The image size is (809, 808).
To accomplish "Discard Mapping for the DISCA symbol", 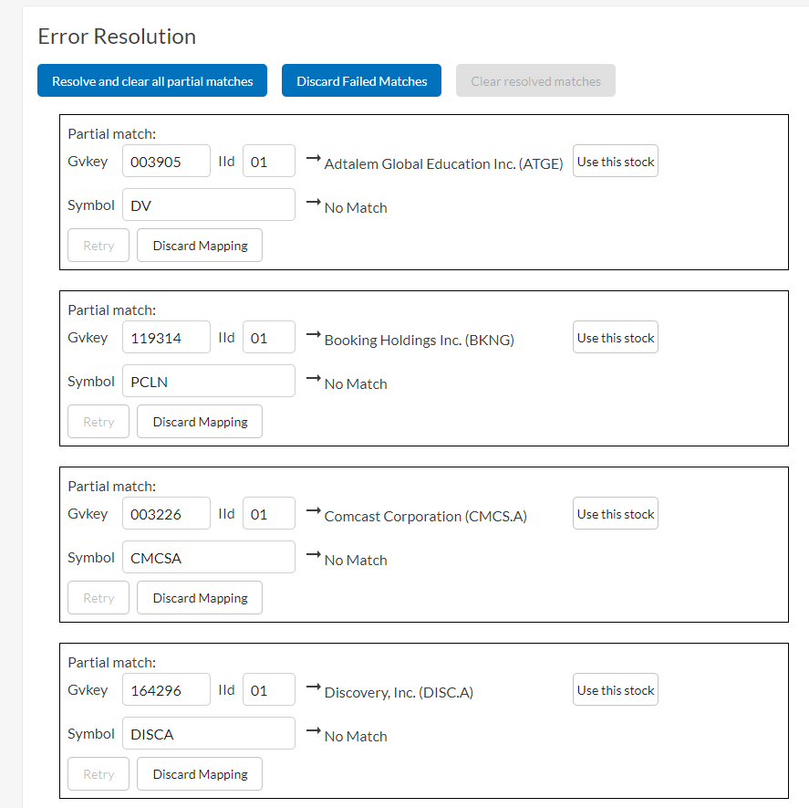I will (200, 774).
